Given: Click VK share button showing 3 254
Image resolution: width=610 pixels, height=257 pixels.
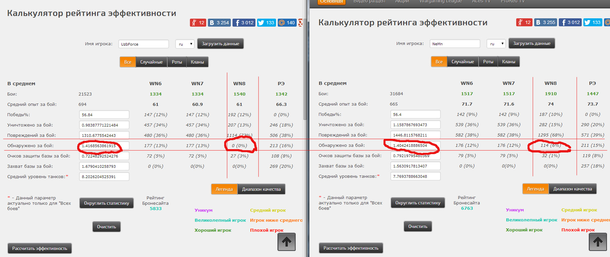Looking at the screenshot, I should point(219,23).
